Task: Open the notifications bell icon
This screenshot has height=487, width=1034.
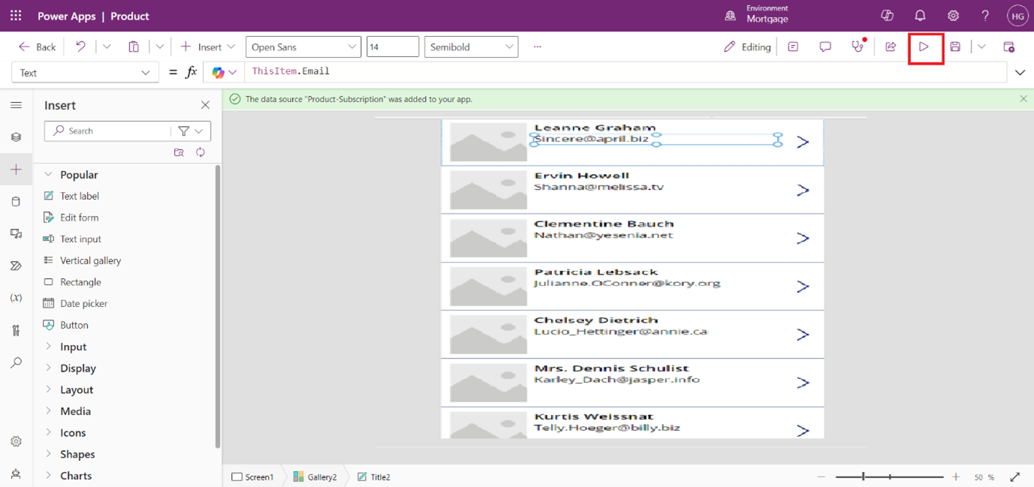Action: [920, 16]
